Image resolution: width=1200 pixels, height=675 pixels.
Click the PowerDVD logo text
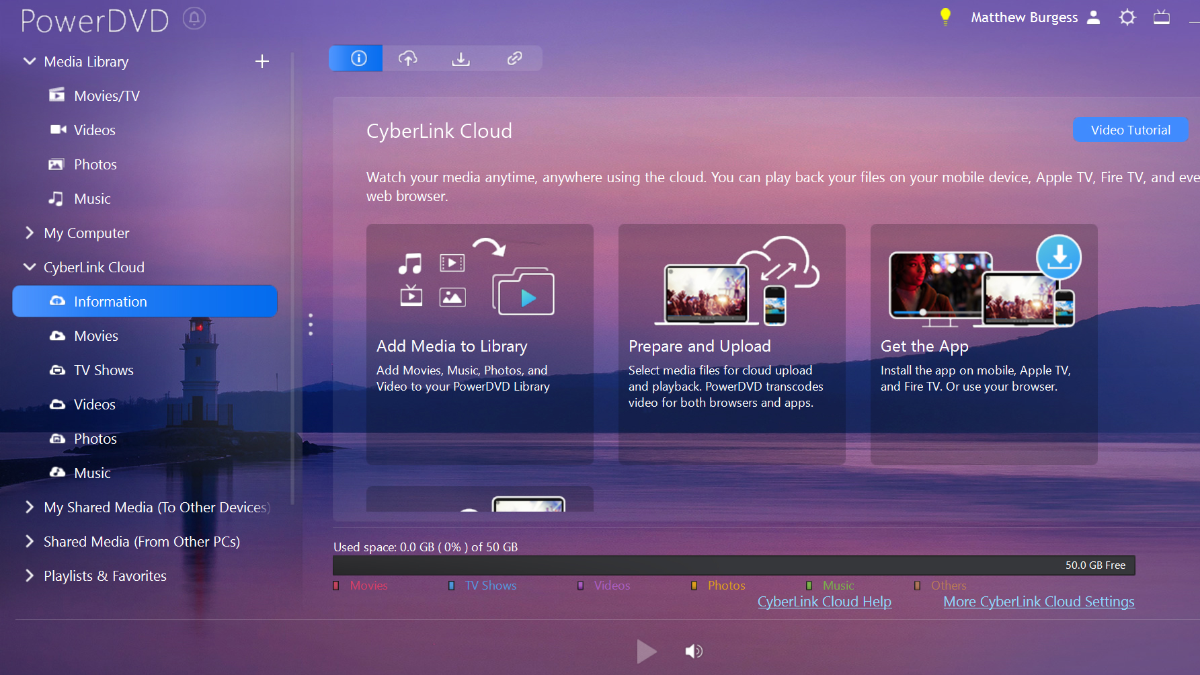[x=95, y=20]
